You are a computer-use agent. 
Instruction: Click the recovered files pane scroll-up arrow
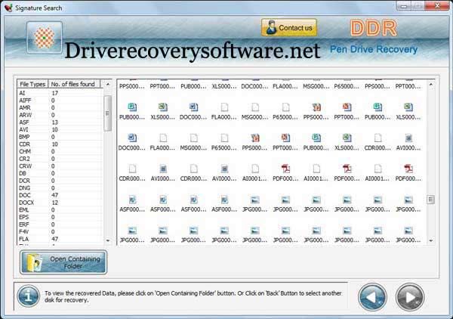point(431,85)
